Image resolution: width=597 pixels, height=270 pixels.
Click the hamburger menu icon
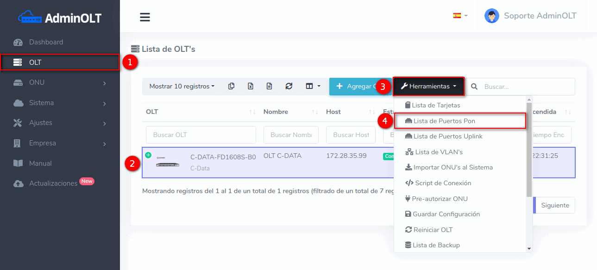click(145, 17)
